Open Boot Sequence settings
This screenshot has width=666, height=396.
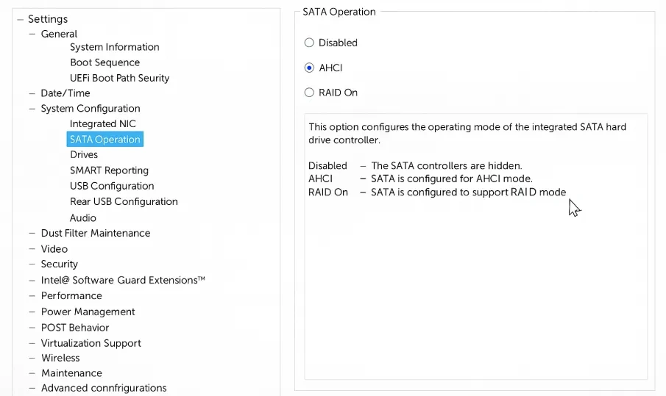pyautogui.click(x=104, y=62)
